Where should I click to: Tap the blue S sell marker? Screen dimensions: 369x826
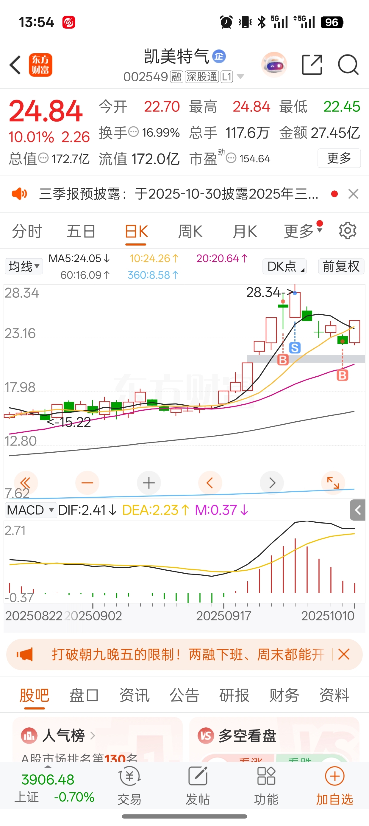click(x=295, y=347)
